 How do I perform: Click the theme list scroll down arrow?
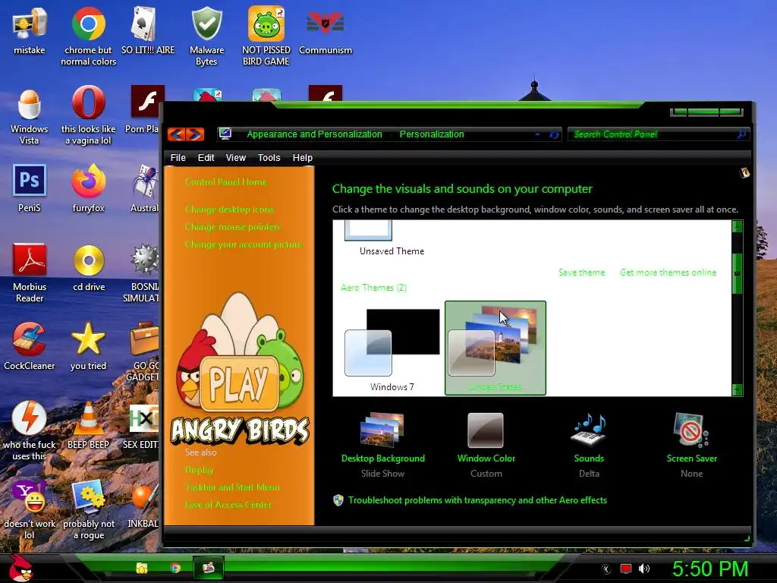[737, 389]
